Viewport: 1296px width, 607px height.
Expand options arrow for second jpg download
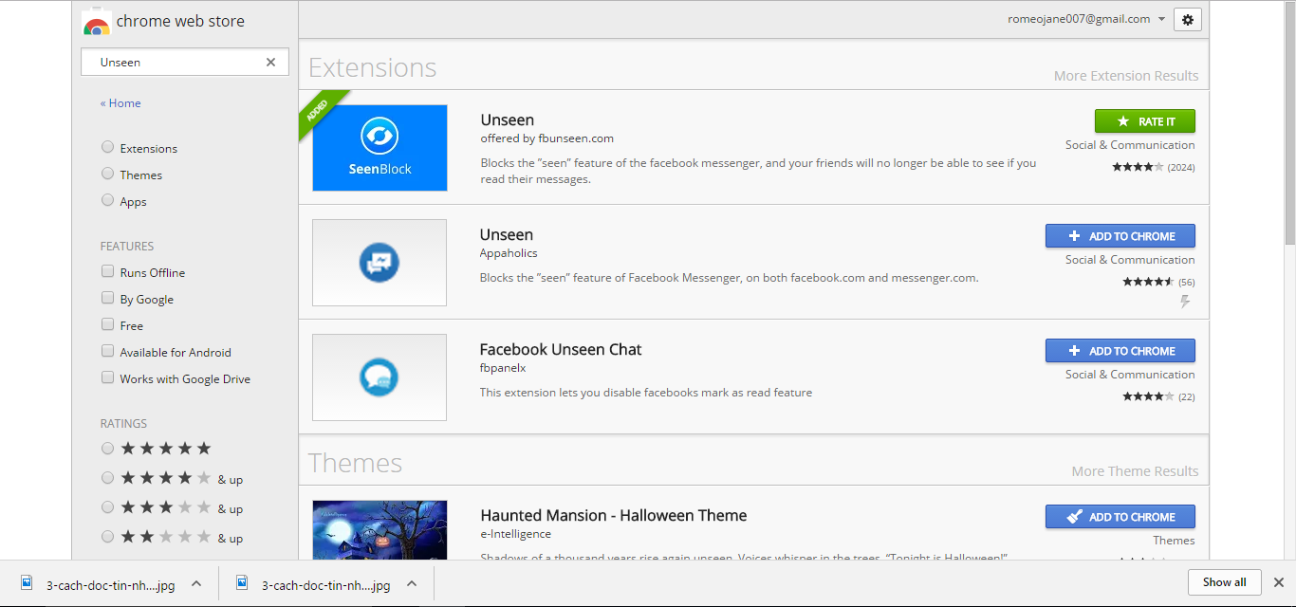pos(412,583)
